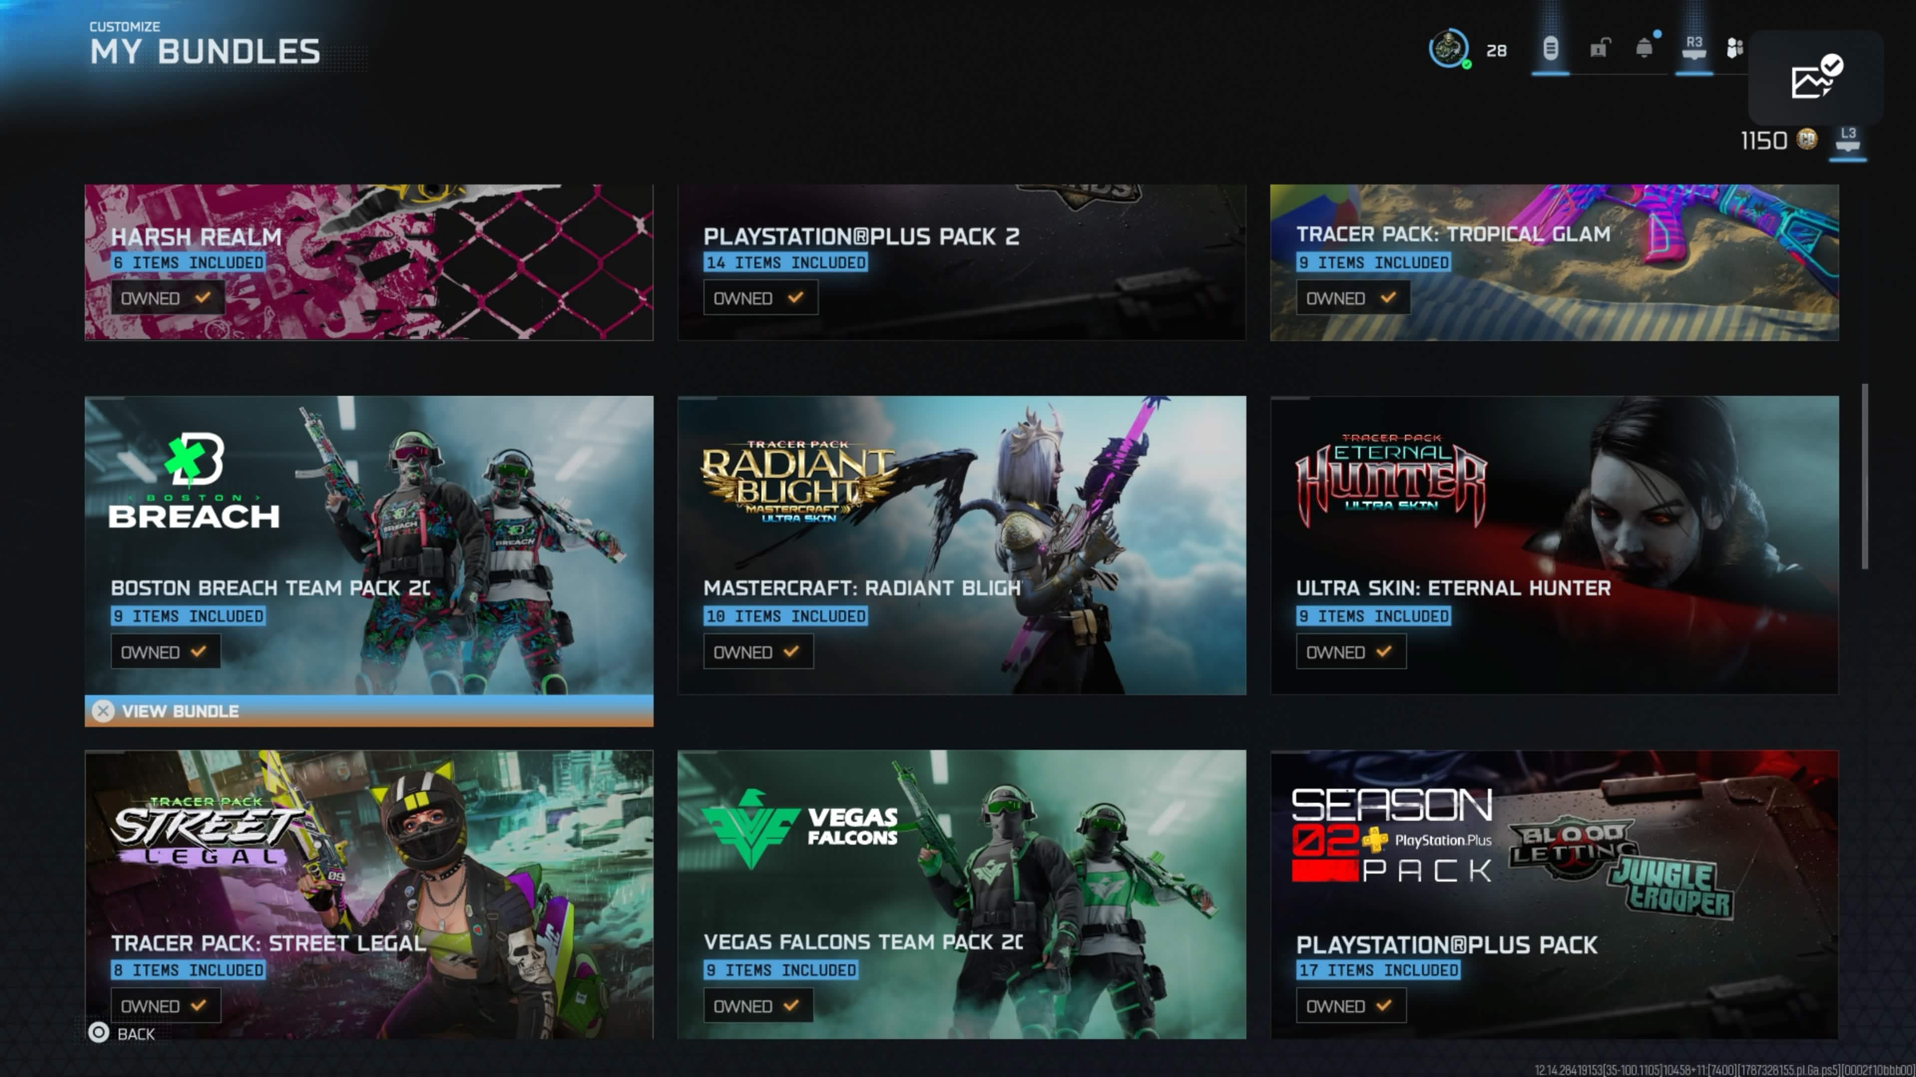This screenshot has width=1916, height=1077.
Task: Click the Season 02 PlayStation Plus Pack logo
Action: (1393, 836)
